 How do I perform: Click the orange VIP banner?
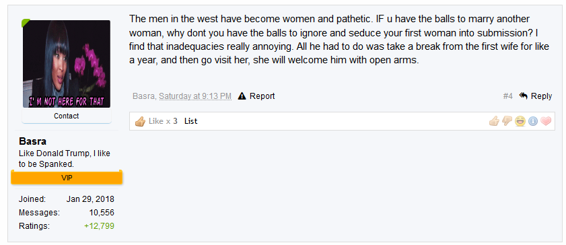[x=67, y=178]
